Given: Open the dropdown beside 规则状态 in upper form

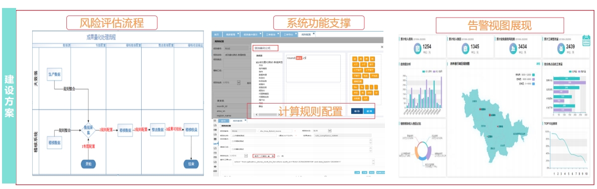Looking at the screenshot, I should (x=238, y=82).
